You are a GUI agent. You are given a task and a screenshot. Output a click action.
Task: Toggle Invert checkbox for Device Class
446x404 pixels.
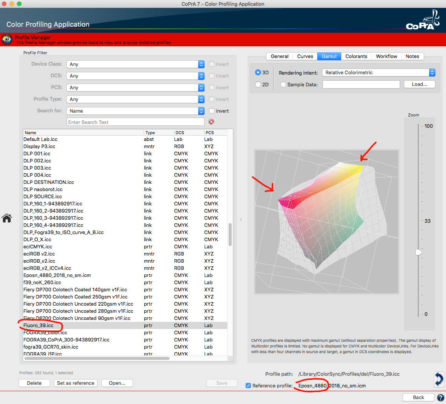click(x=212, y=64)
